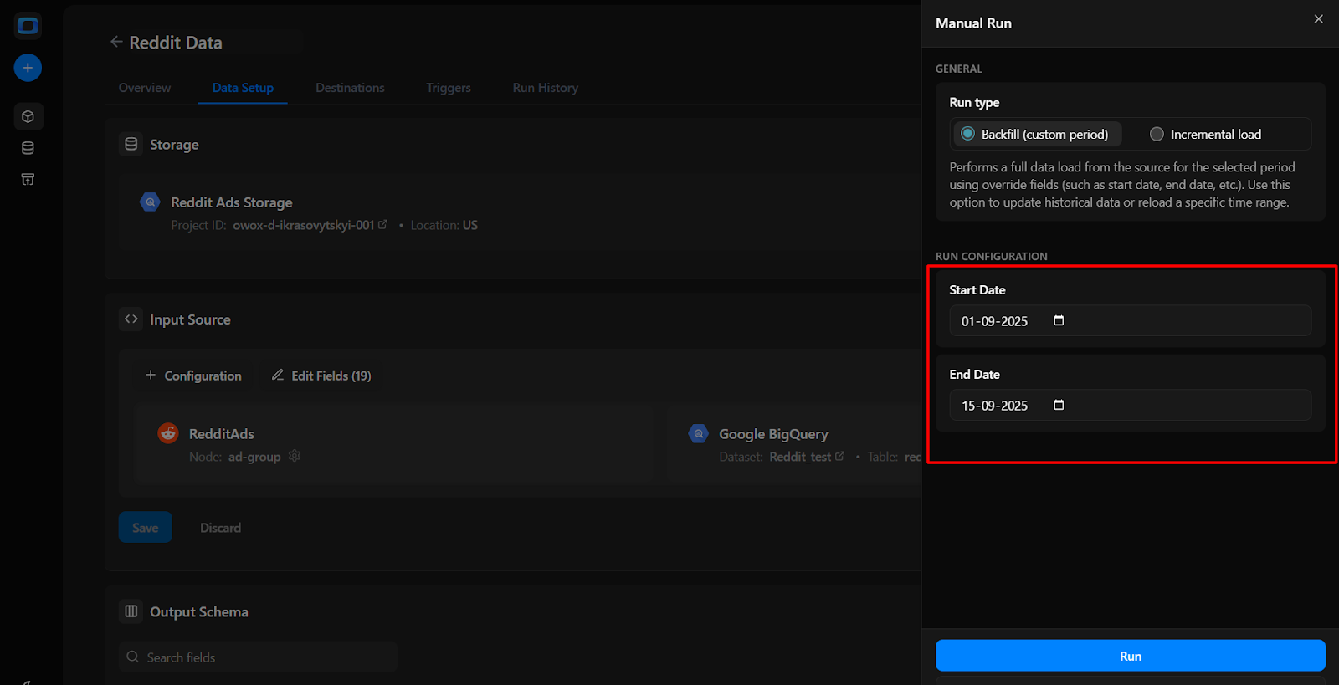The height and width of the screenshot is (685, 1339).
Task: Click the Storage heading
Action: (x=174, y=145)
